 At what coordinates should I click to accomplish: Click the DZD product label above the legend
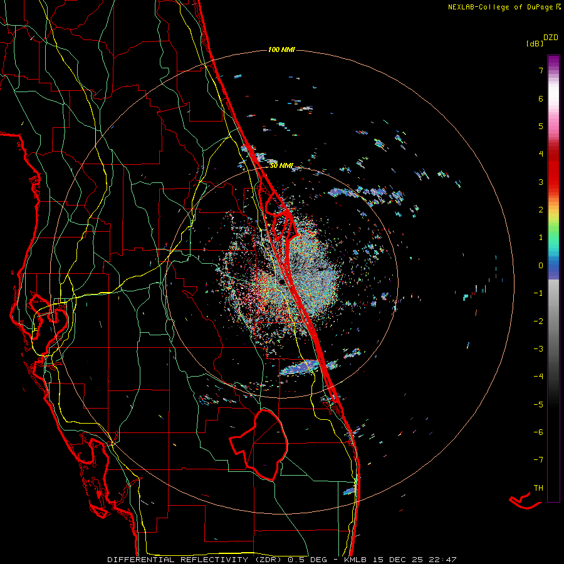tap(551, 38)
